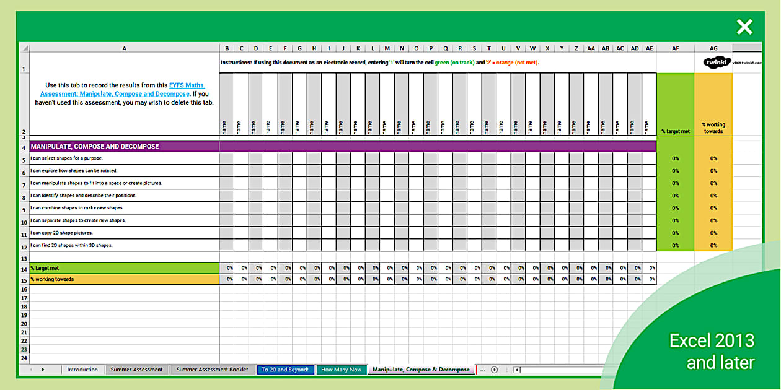Select column header B
This screenshot has width=781, height=390.
pyautogui.click(x=227, y=48)
